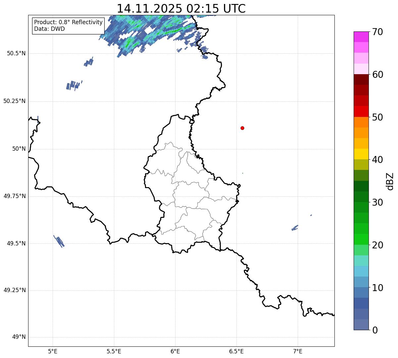Click the 'dBZ' colorbar axis label
The height and width of the screenshot is (358, 398).
pyautogui.click(x=390, y=181)
